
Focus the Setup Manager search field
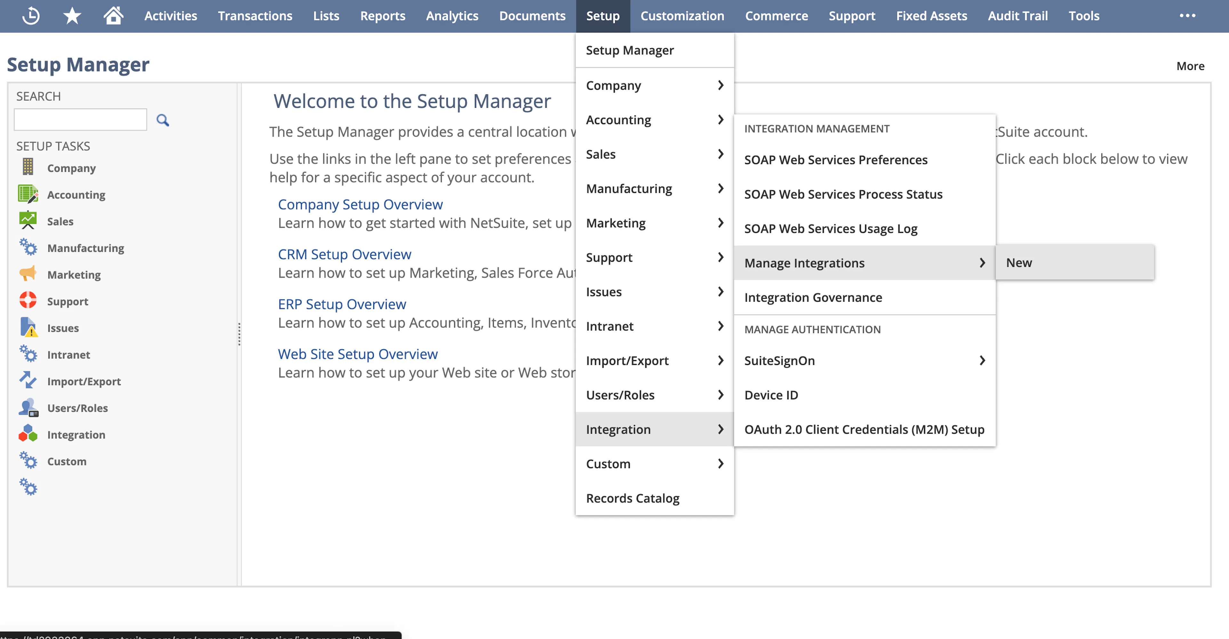[x=80, y=119]
